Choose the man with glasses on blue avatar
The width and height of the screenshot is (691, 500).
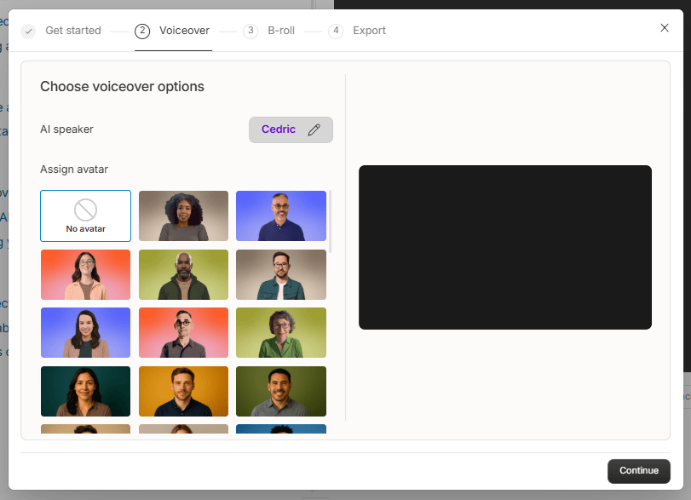[281, 216]
